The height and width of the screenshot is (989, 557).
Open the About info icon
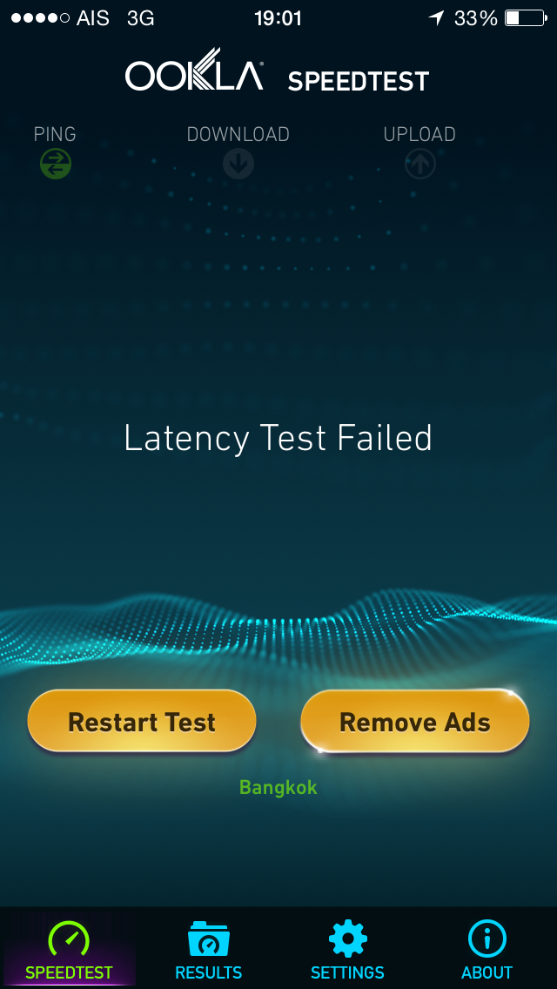click(x=487, y=939)
